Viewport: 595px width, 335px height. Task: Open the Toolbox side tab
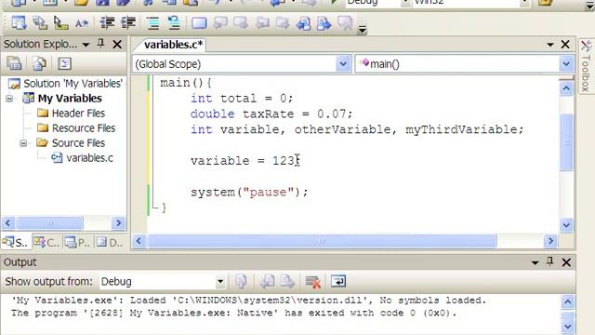(586, 66)
